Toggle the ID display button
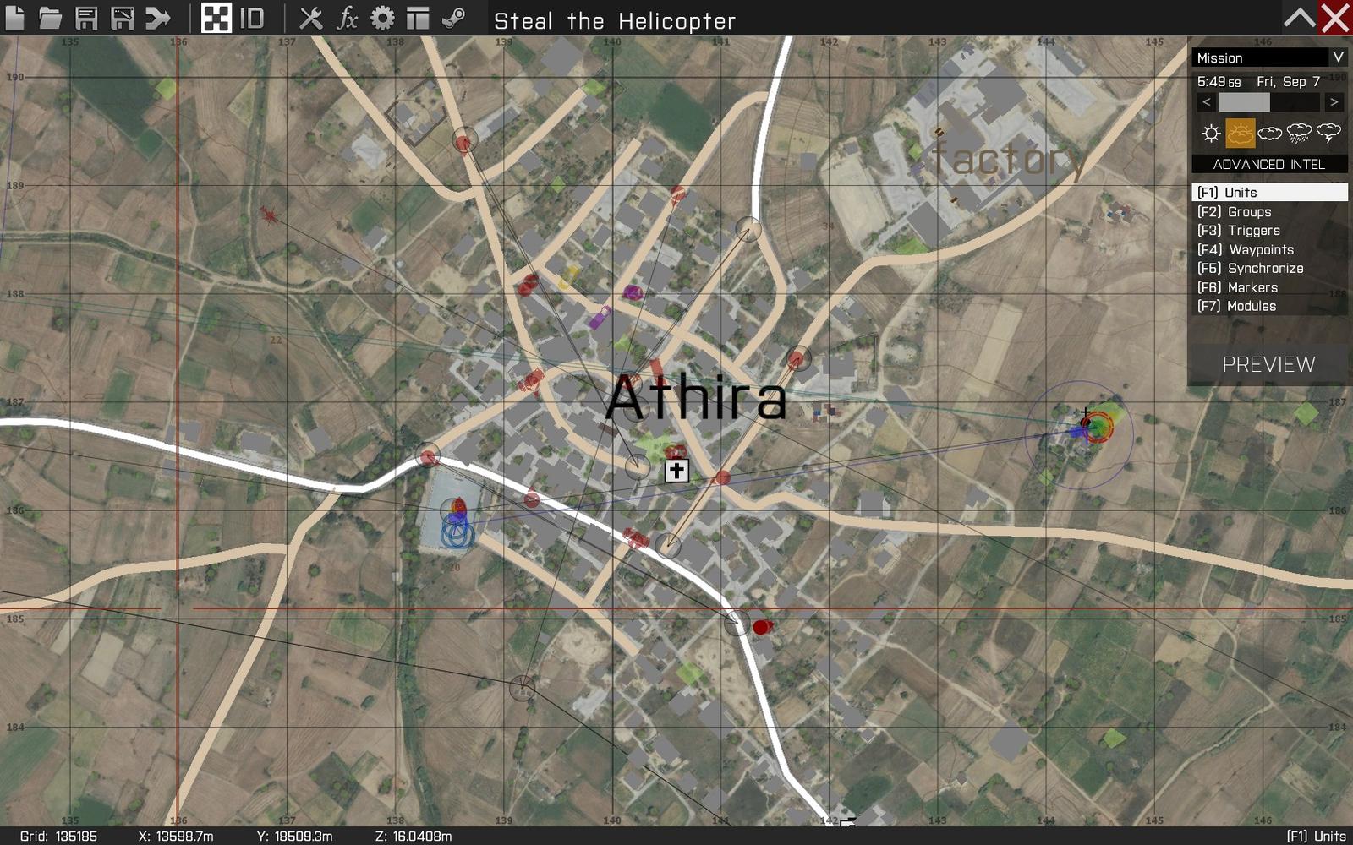The image size is (1353, 845). 252,18
